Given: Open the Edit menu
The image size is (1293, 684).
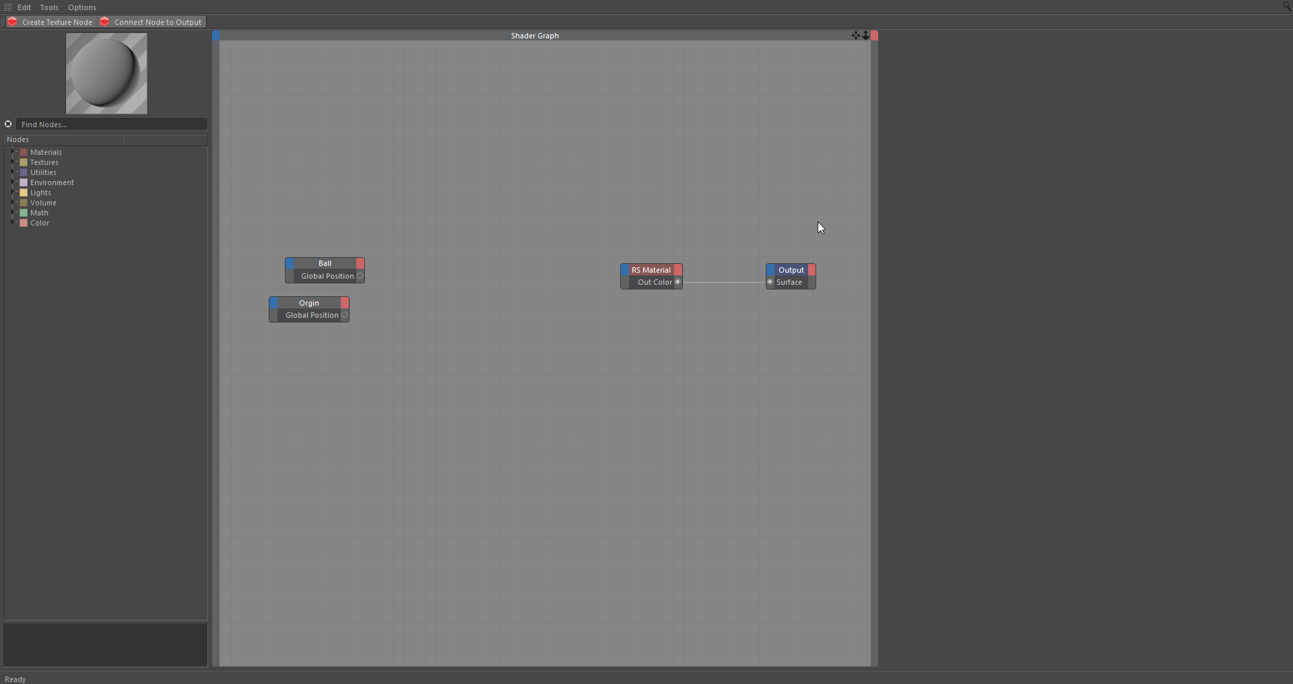Looking at the screenshot, I should pyautogui.click(x=24, y=7).
